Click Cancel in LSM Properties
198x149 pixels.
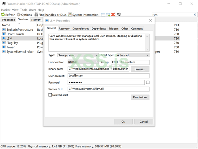143,122
